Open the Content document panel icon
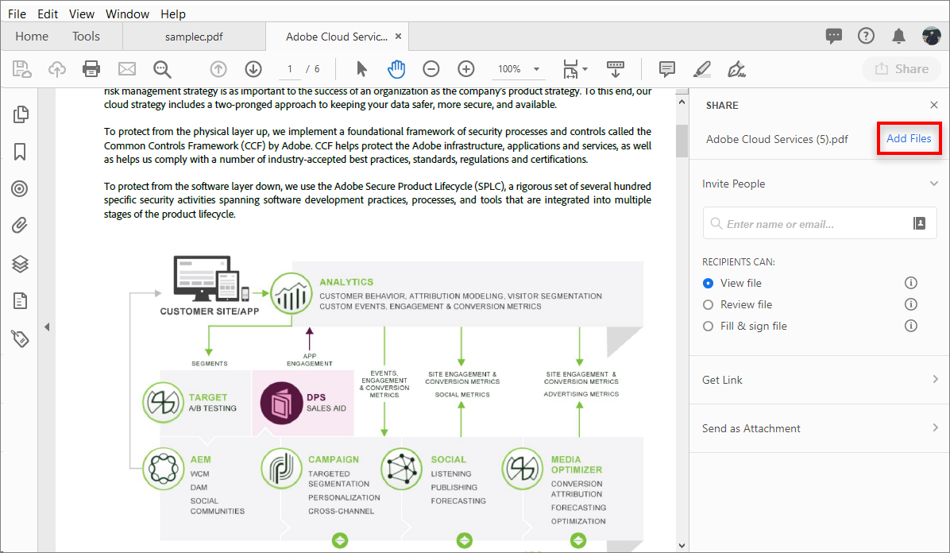Image resolution: width=950 pixels, height=553 pixels. click(x=20, y=301)
